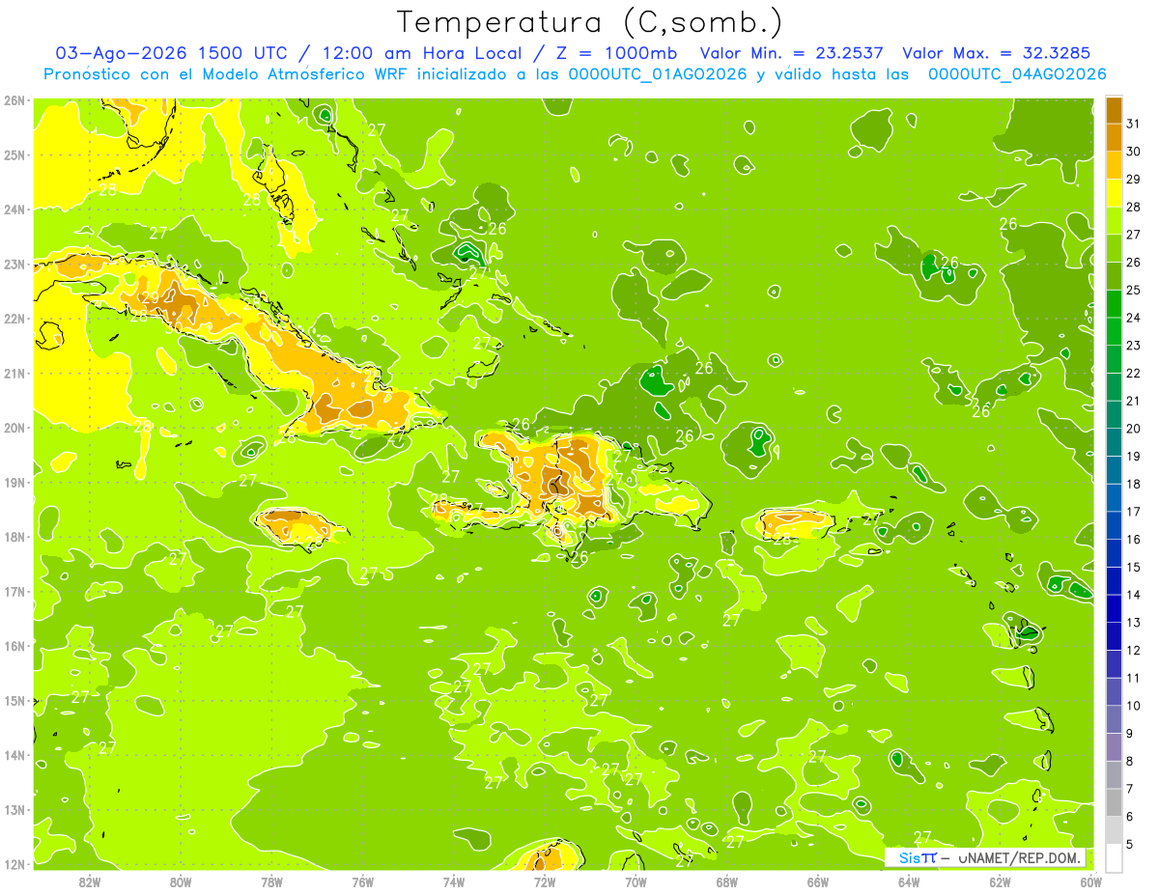
Task: Click the 20N latitude axis label
Action: click(x=14, y=428)
